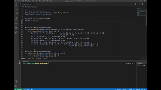Open the Terminal menu
Image resolution: width=161 pixels, height=90 pixels.
(x=45, y=1)
